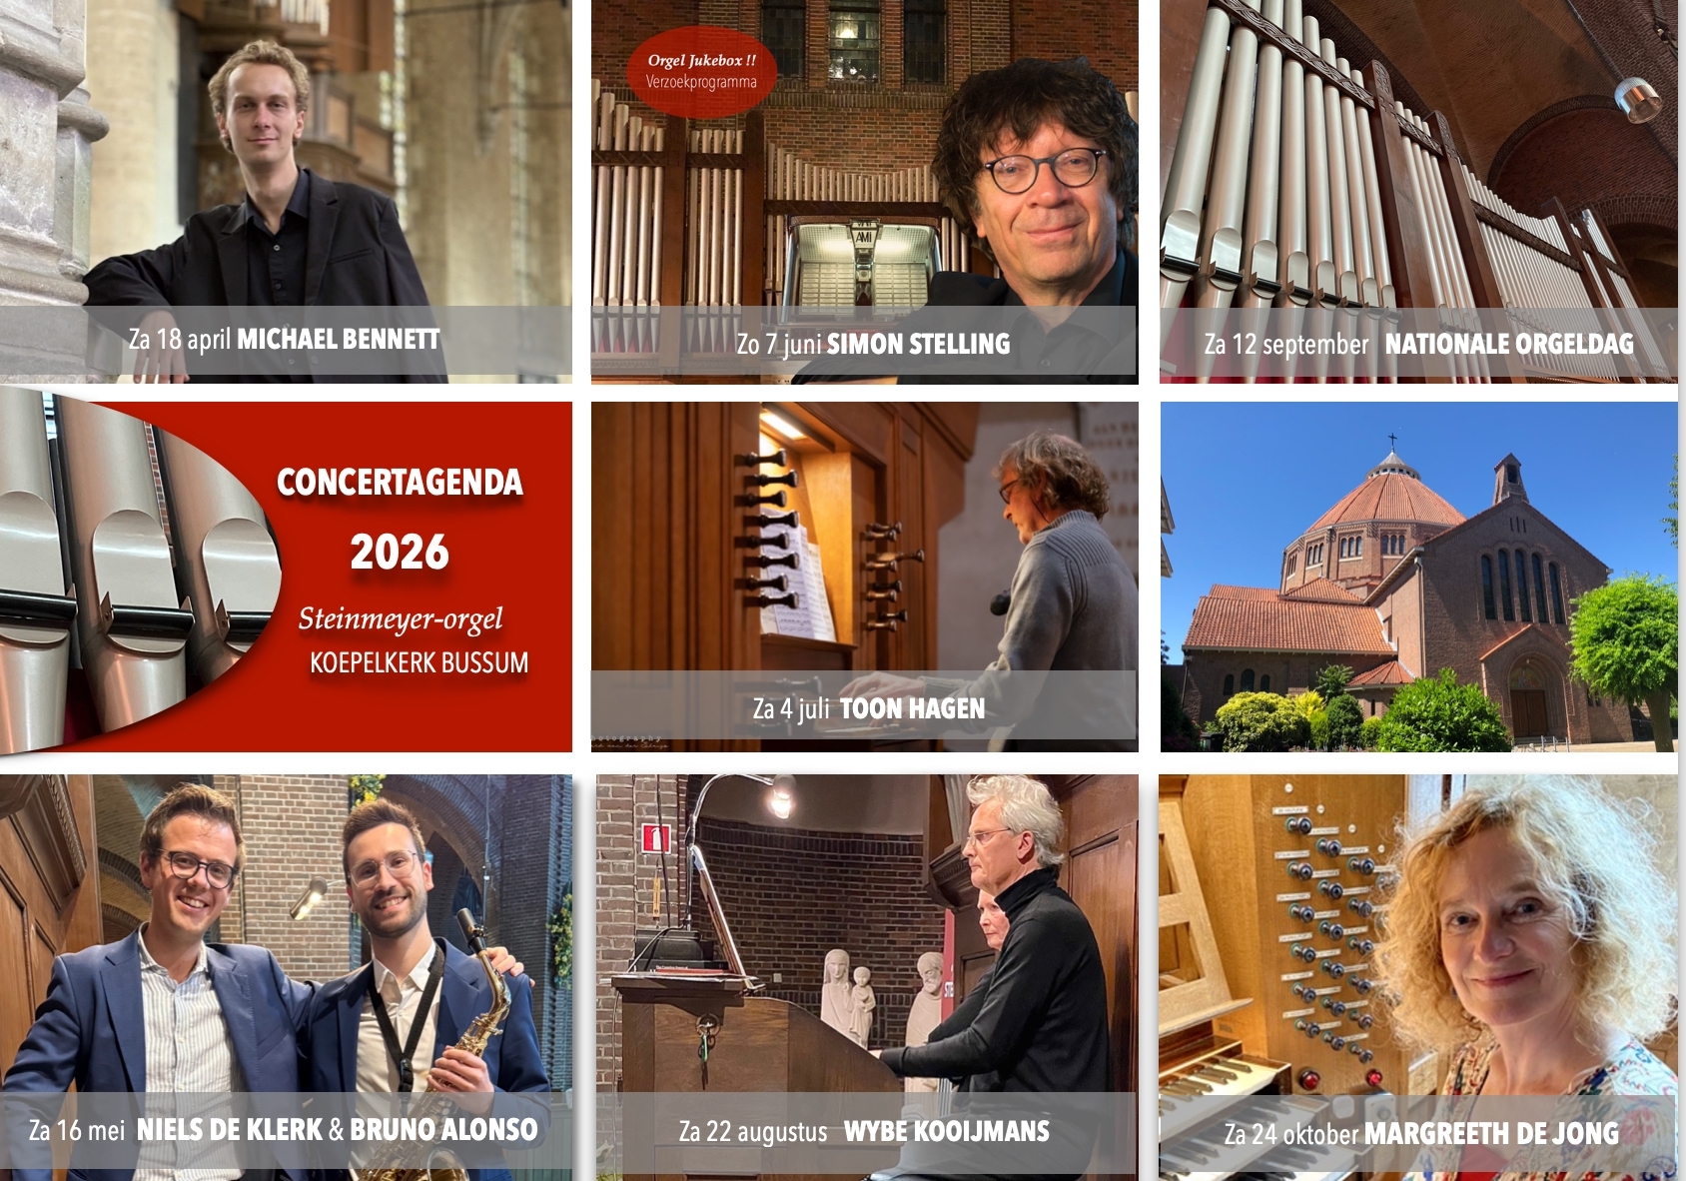The width and height of the screenshot is (1686, 1181).
Task: Open the Michael Bennett concert photo
Action: 286,191
